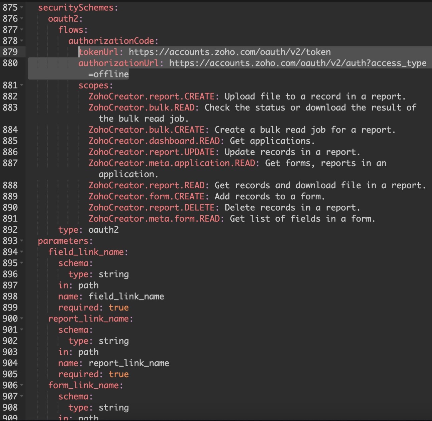Screen dimensions: 432x421
Task: Click 'in: path' on line 903
Action: pos(78,352)
